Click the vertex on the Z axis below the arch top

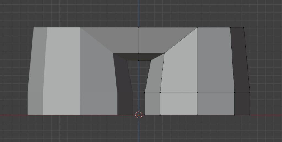click(x=139, y=53)
